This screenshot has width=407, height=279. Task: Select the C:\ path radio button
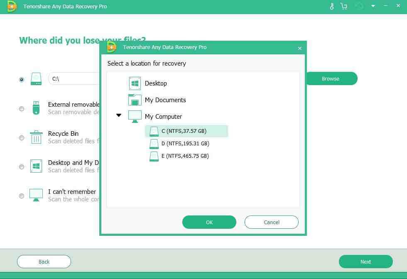point(22,79)
